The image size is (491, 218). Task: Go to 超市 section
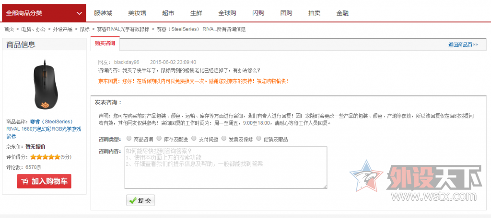pos(168,13)
